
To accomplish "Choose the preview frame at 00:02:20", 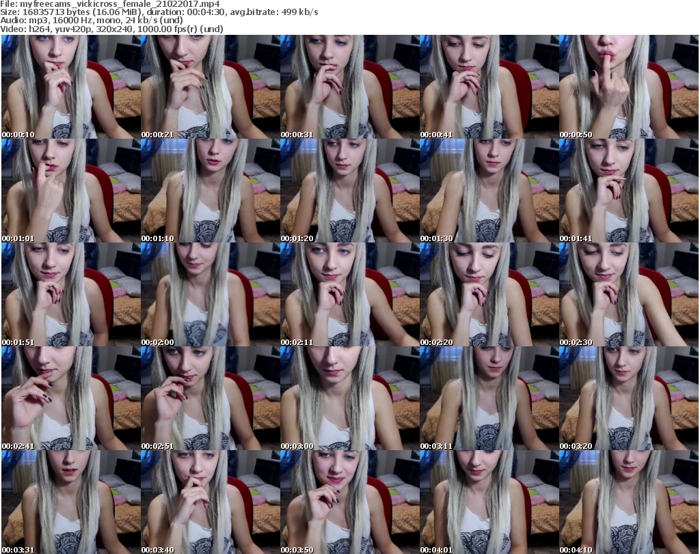I will point(489,295).
